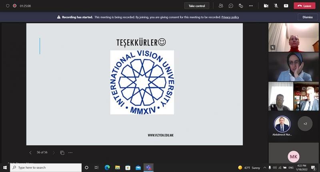Click the Microsoft Teams taskbar icon
Viewport: 320px width, 172px height.
[148, 168]
